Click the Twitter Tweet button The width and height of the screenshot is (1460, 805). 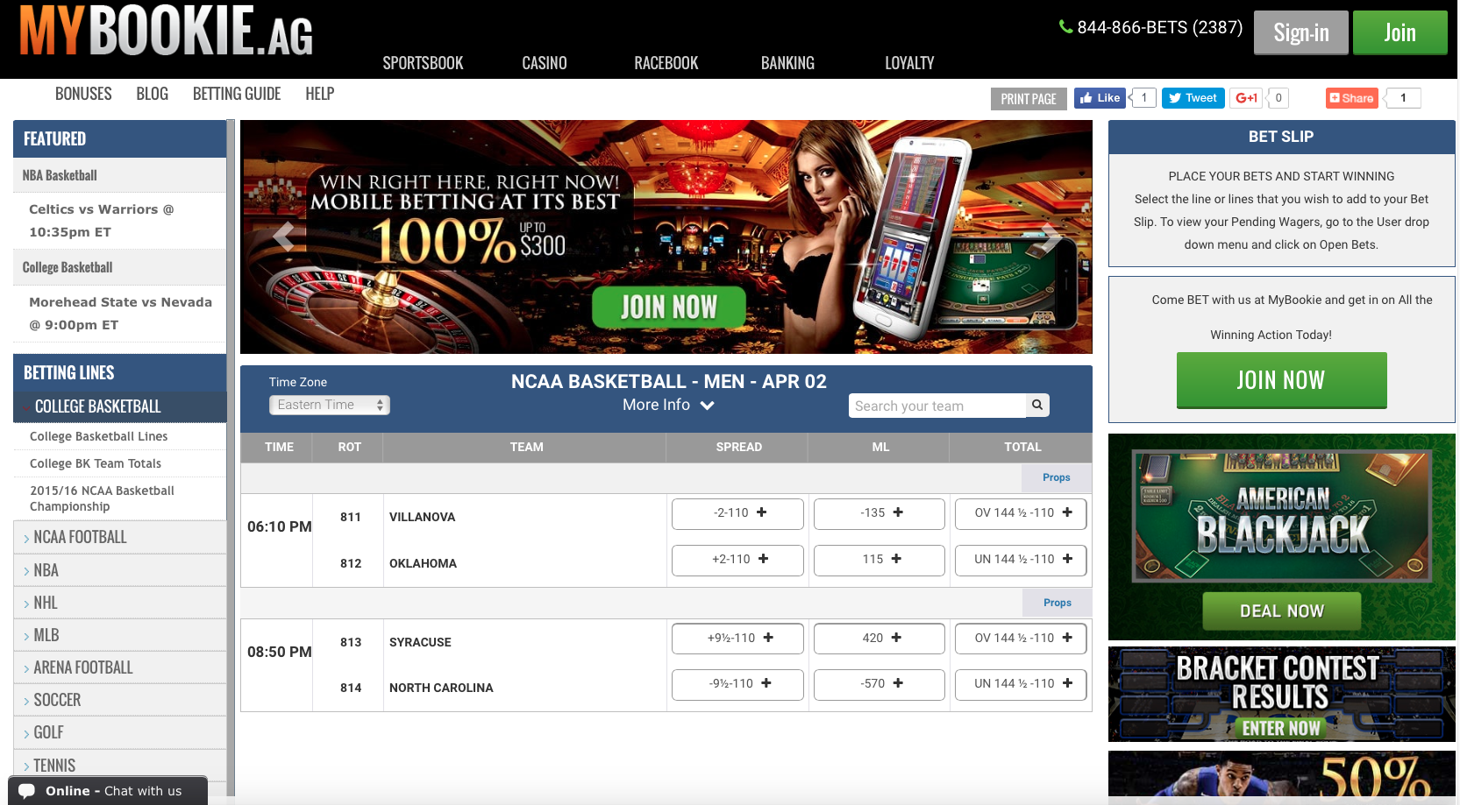[x=1193, y=98]
